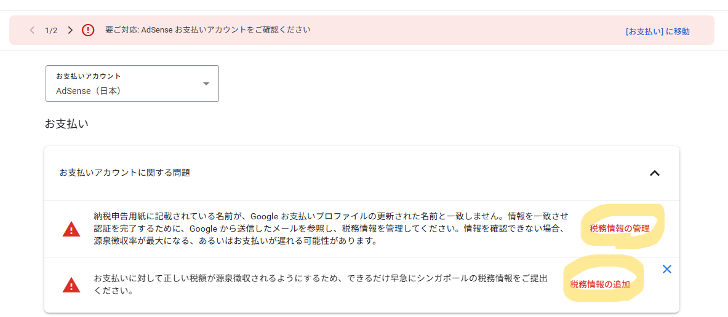Advance to next notification with right chevron
This screenshot has height=317, width=728.
(x=71, y=30)
